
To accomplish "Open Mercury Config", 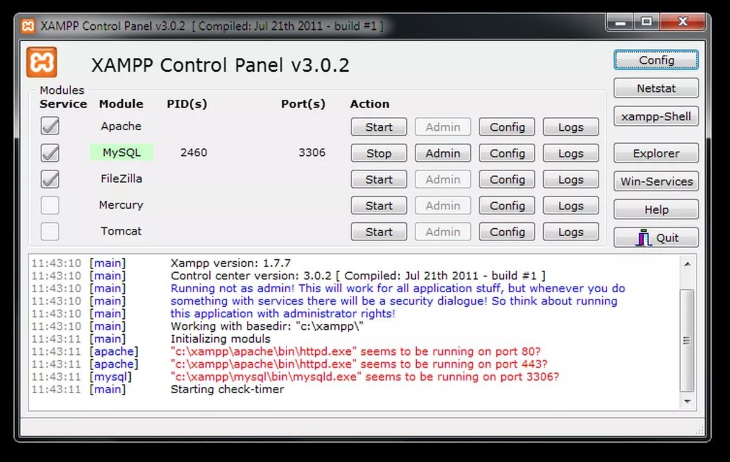I will point(507,206).
